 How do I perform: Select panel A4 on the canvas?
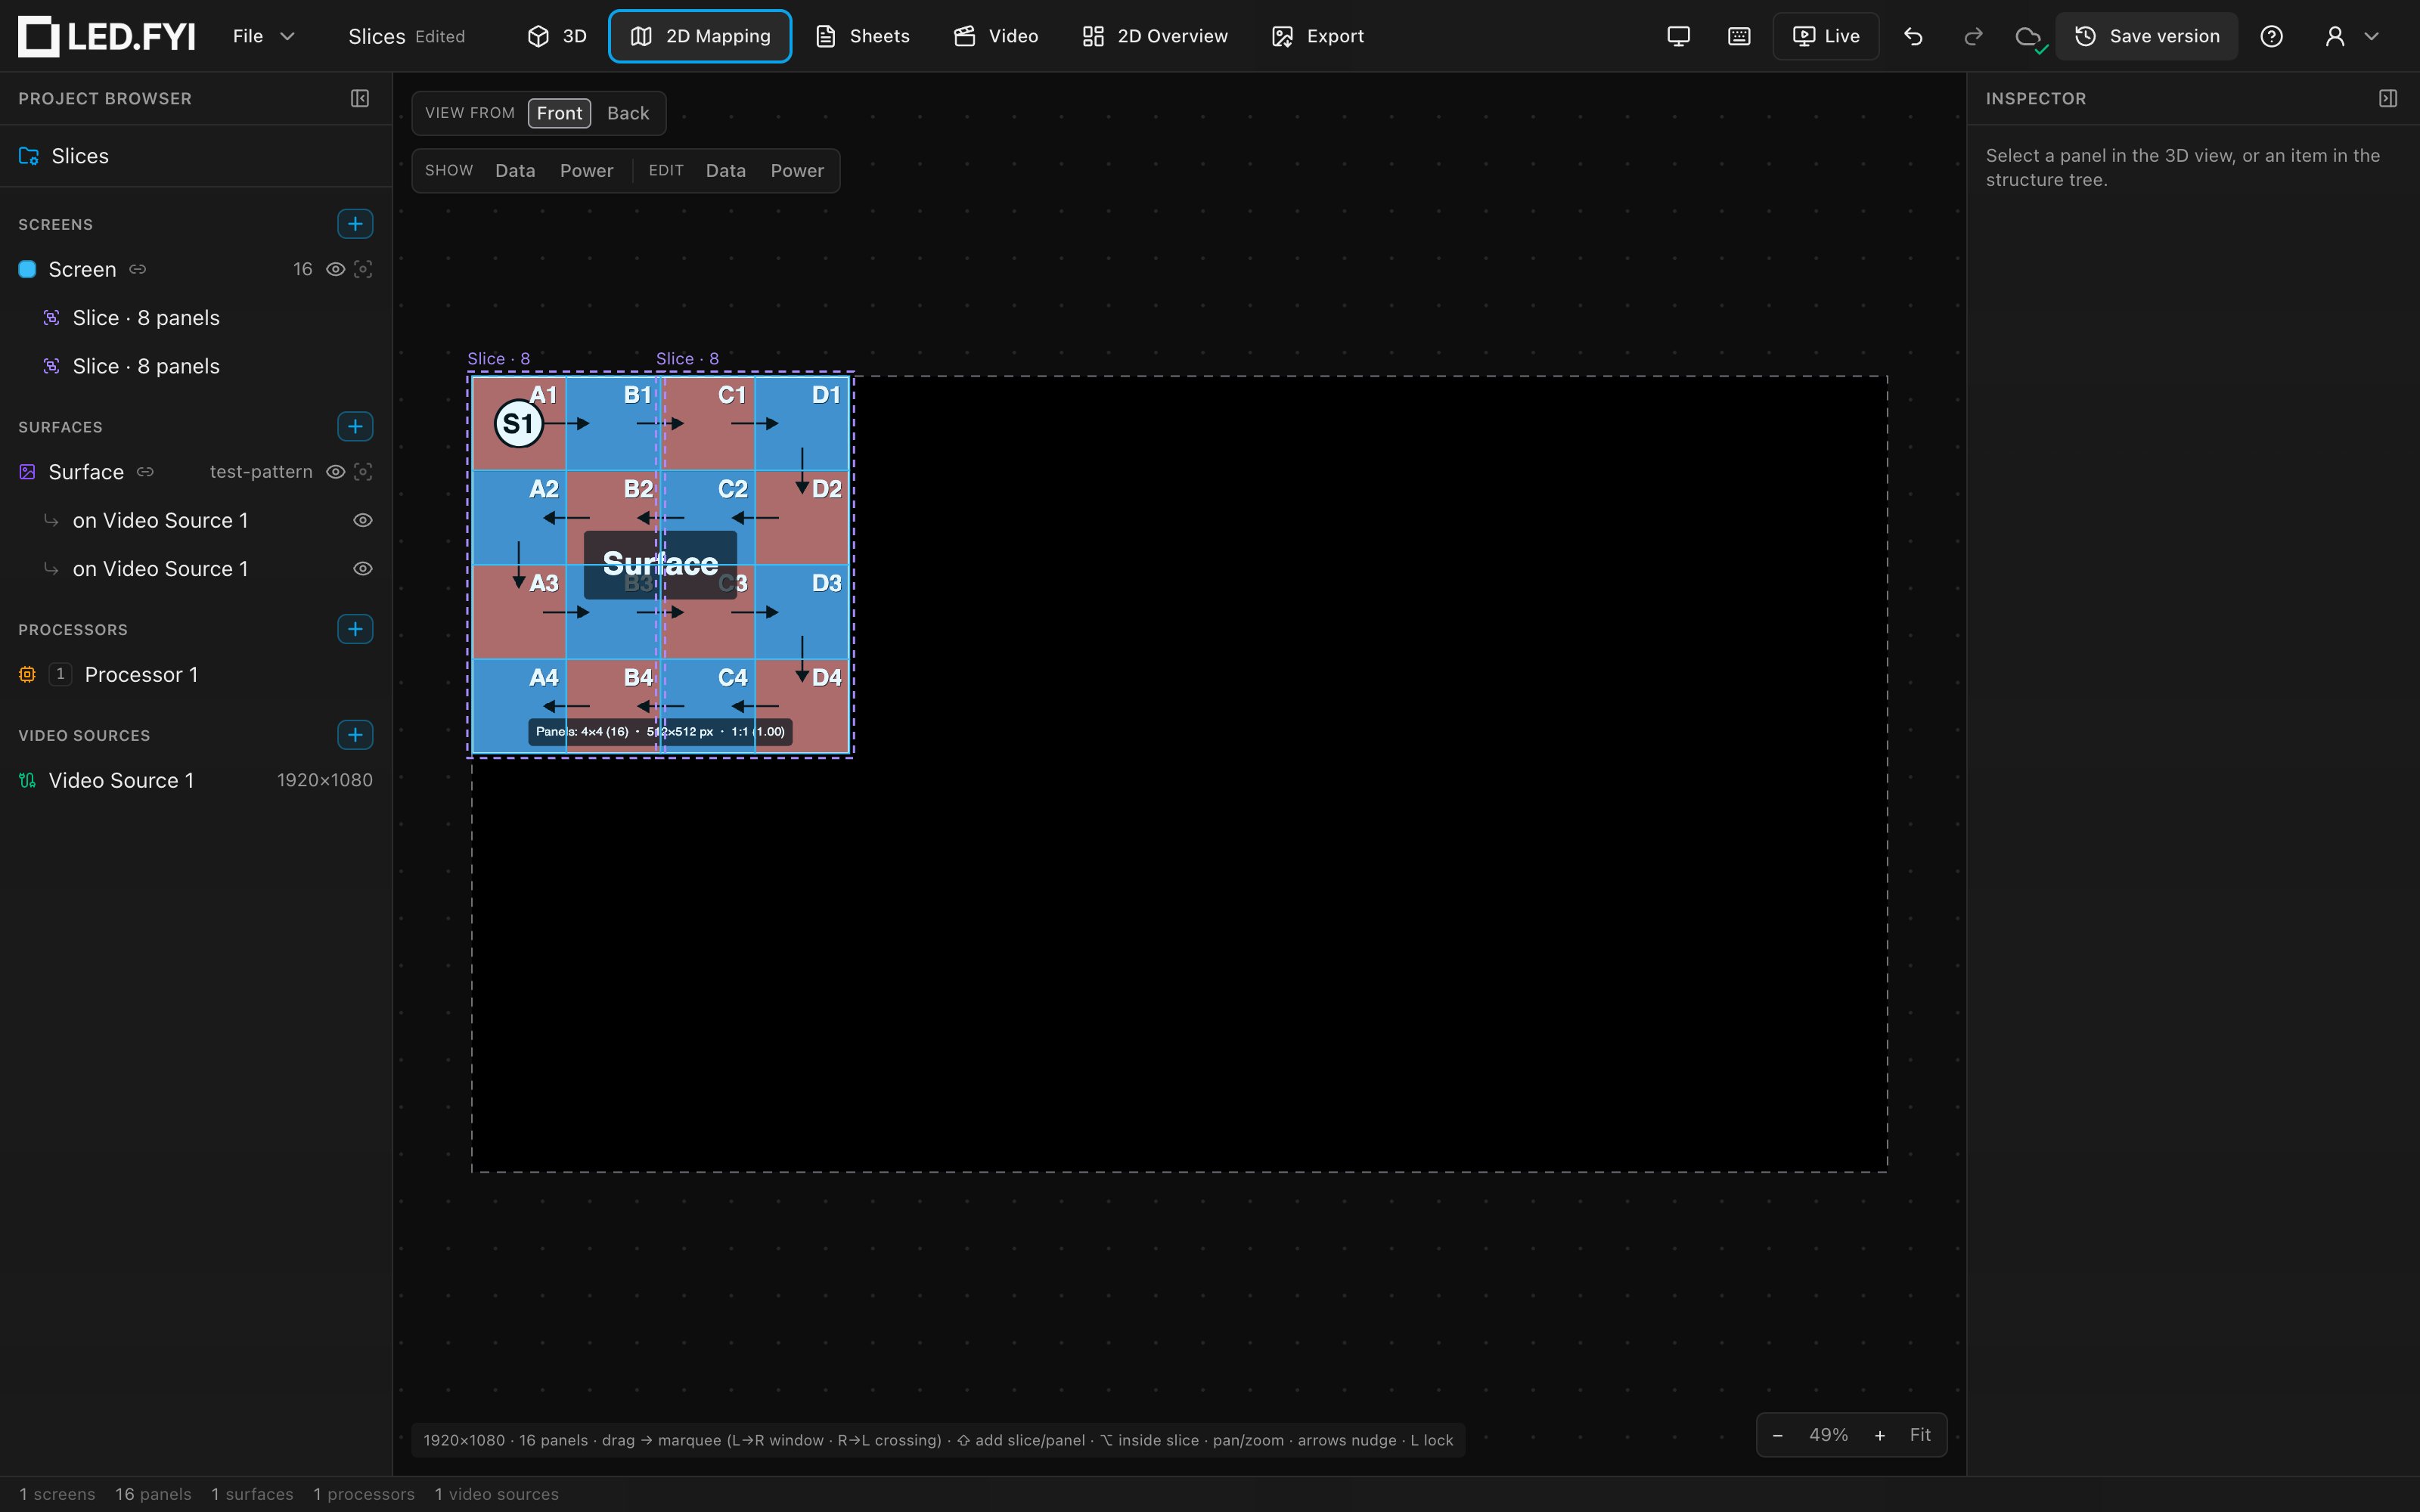tap(519, 706)
